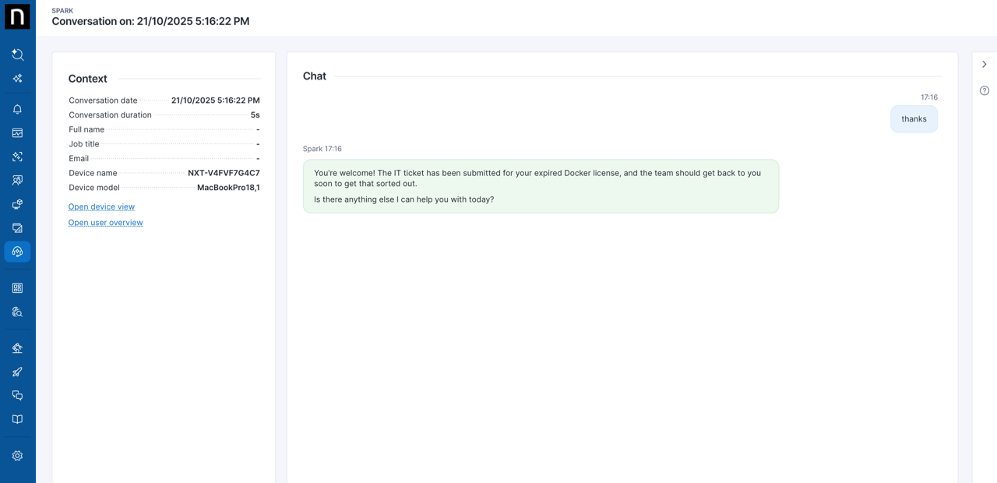Image resolution: width=997 pixels, height=483 pixels.
Task: Click the computer devices icon in sidebar
Action: (x=17, y=204)
